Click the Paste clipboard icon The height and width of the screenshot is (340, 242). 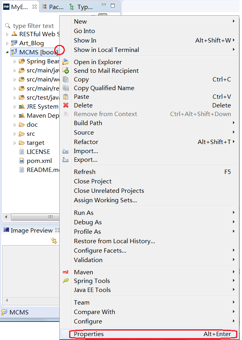[66, 97]
